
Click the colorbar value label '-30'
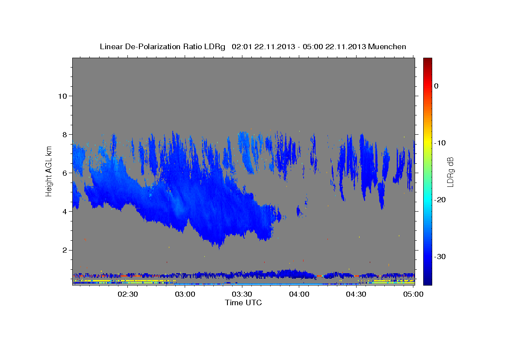click(440, 256)
